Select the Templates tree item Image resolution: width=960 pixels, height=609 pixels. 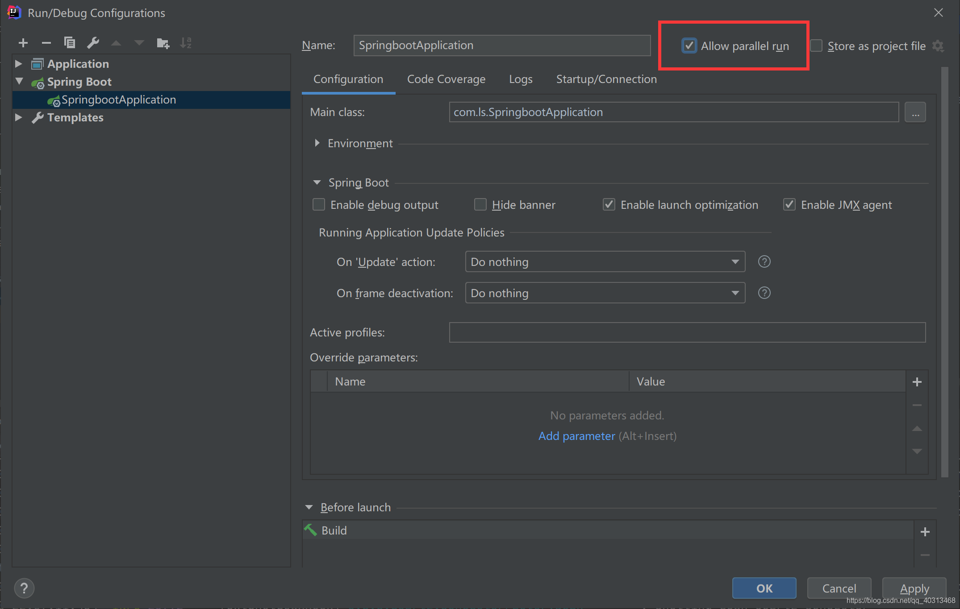pos(75,117)
